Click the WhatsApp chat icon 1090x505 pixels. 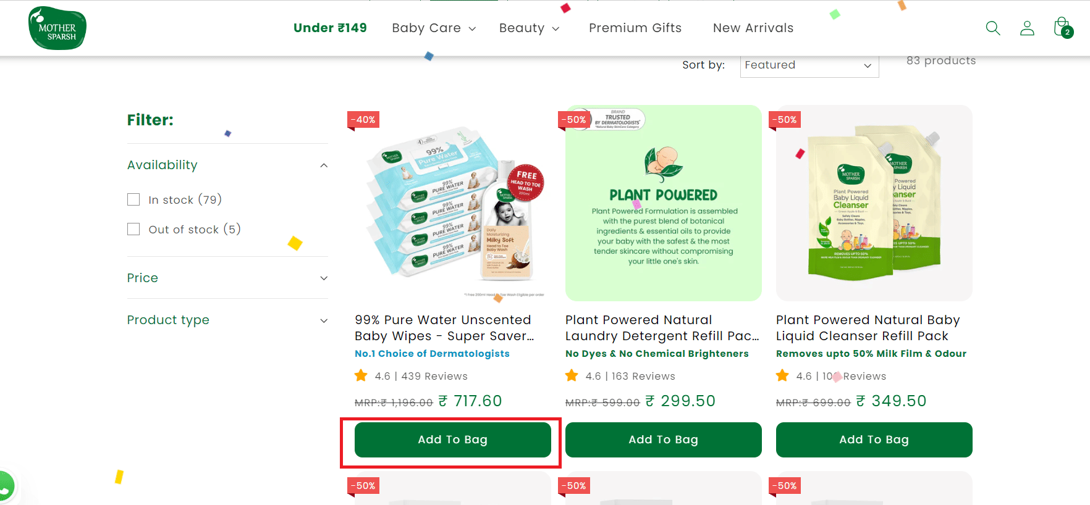tap(5, 485)
